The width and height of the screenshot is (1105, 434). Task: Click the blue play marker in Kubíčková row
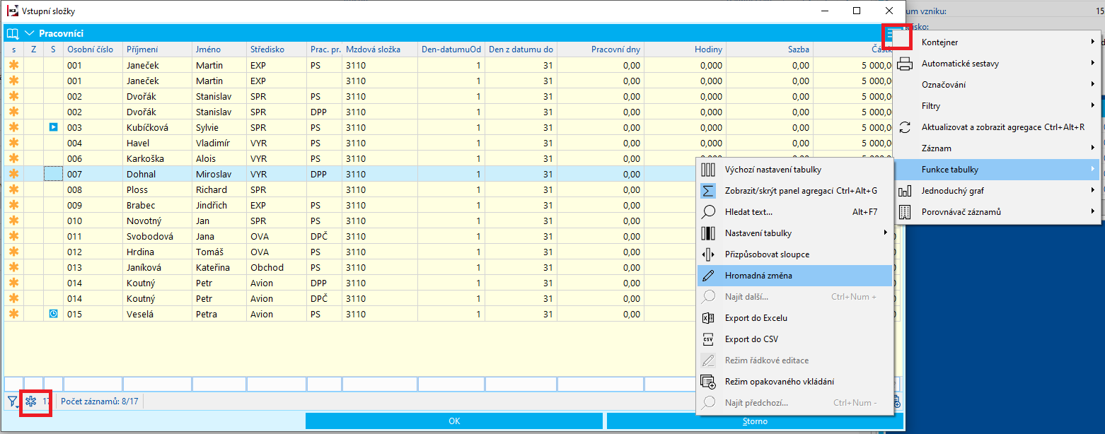53,127
